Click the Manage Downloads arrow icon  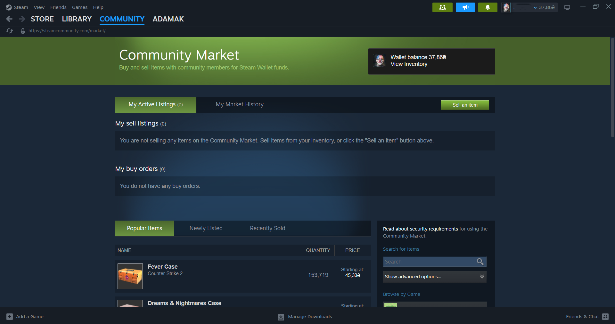coord(281,317)
